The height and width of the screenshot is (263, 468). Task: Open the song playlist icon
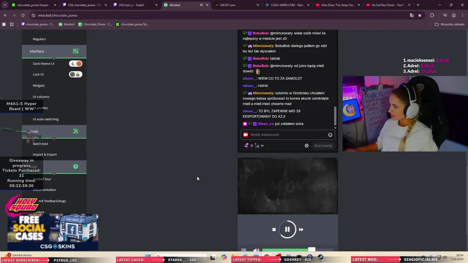[x=244, y=250]
